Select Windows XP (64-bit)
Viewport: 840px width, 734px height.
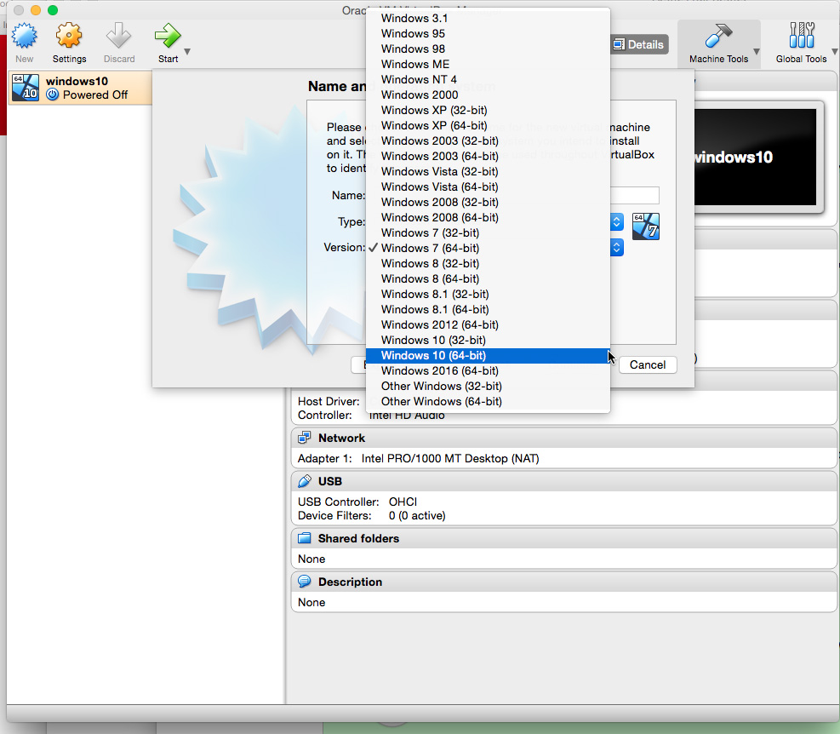488,125
